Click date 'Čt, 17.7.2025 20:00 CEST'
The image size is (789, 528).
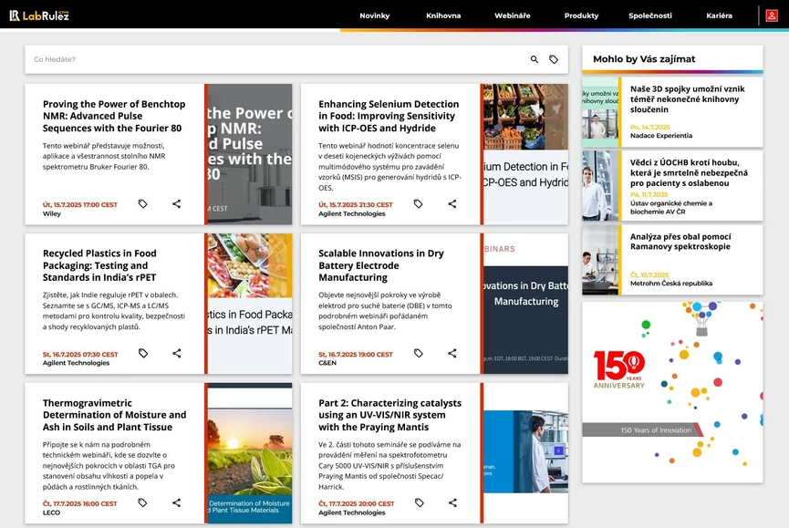(x=357, y=504)
